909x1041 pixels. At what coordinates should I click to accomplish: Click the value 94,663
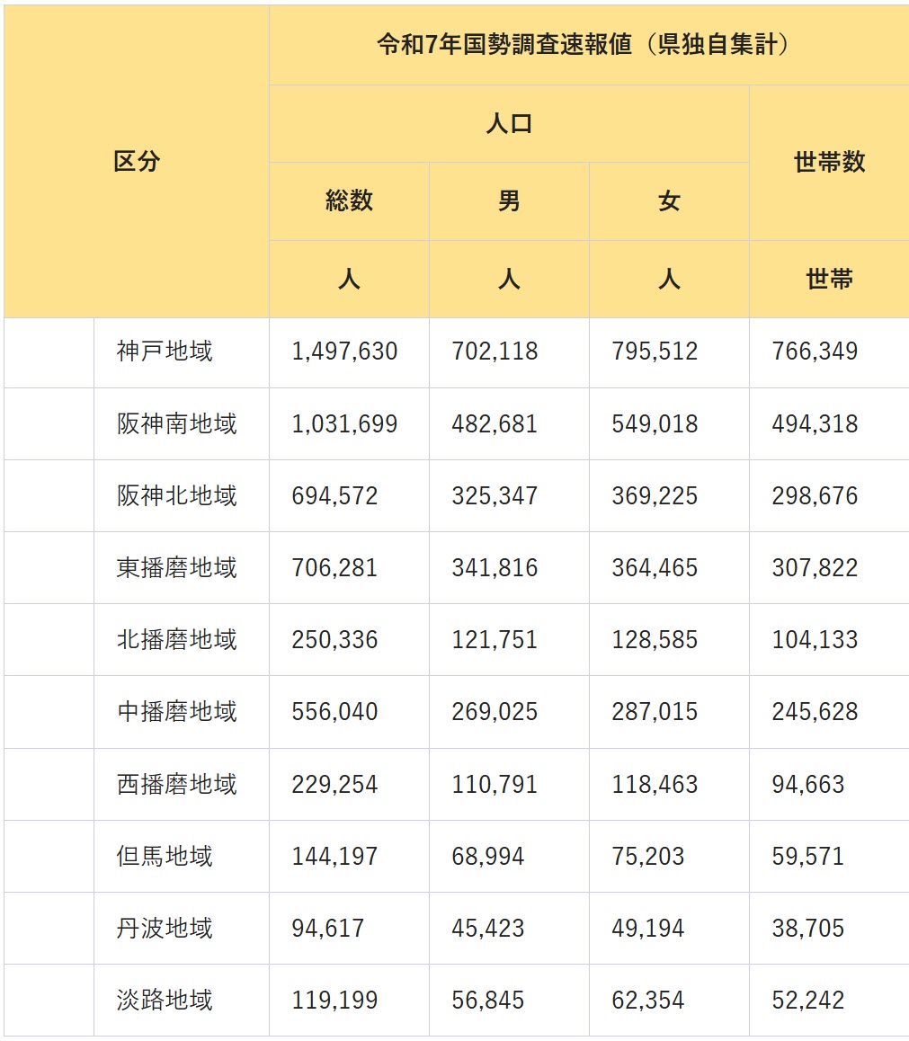(x=808, y=784)
